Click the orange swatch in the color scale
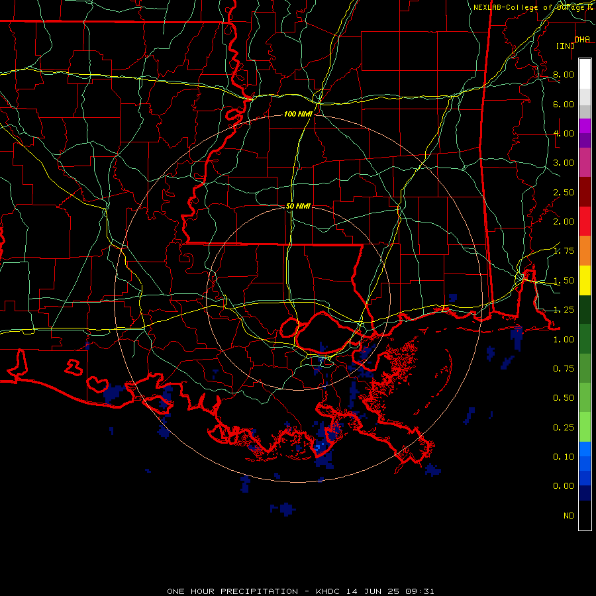This screenshot has height=596, width=596. (585, 251)
